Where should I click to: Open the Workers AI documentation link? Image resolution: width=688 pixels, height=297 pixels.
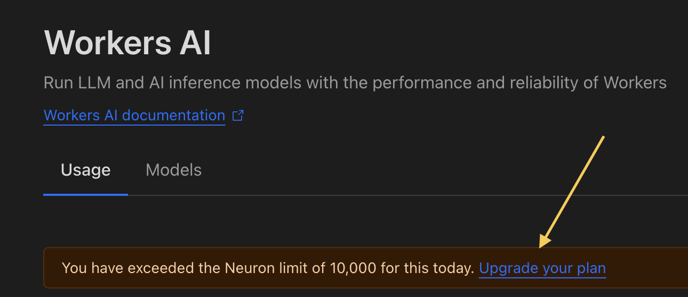click(x=134, y=115)
